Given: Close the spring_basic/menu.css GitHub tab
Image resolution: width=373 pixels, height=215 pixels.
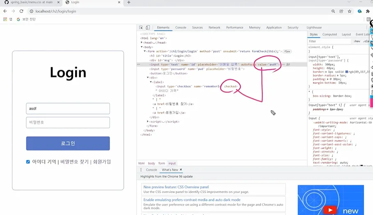Looking at the screenshot, I should coord(59,2).
